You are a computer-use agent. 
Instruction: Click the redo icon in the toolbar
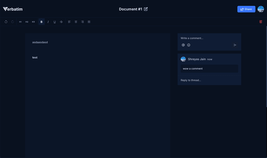[13, 22]
